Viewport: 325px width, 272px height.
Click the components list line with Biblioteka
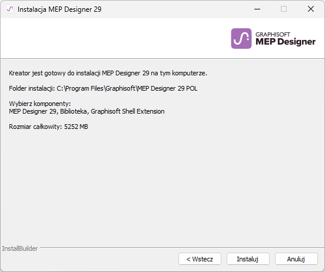(87, 111)
